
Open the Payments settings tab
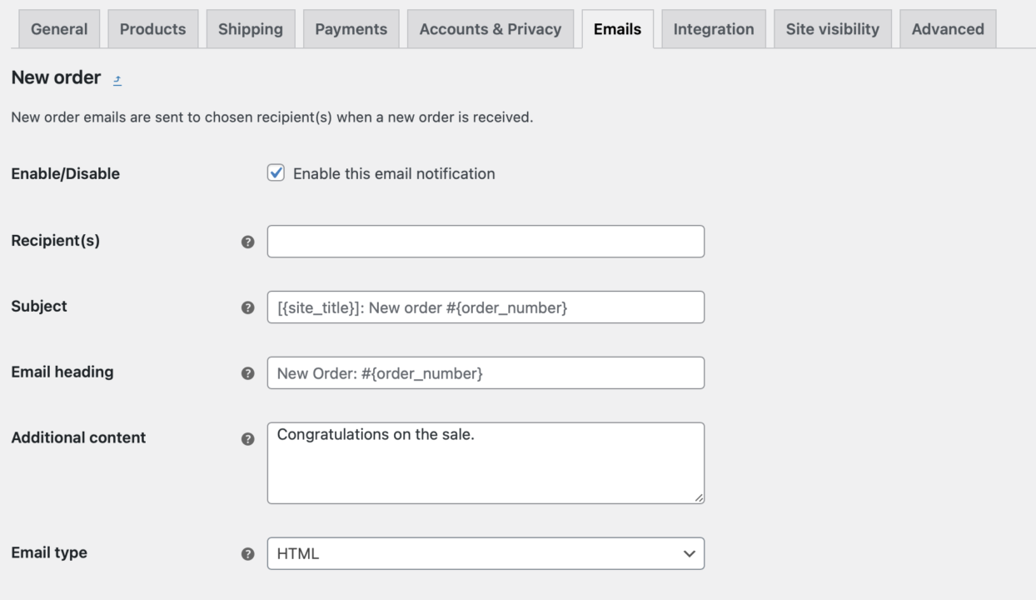point(351,28)
